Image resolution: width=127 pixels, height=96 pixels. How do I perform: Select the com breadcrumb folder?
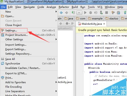[x=81, y=18]
